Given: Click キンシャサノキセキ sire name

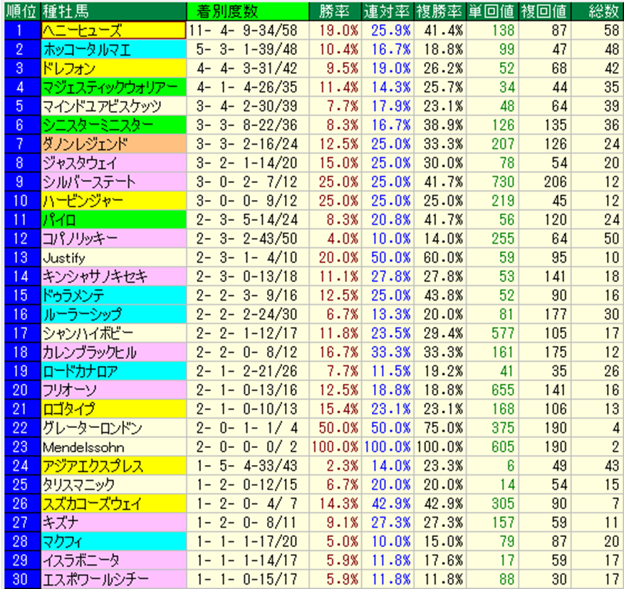Looking at the screenshot, I should pos(114,276).
